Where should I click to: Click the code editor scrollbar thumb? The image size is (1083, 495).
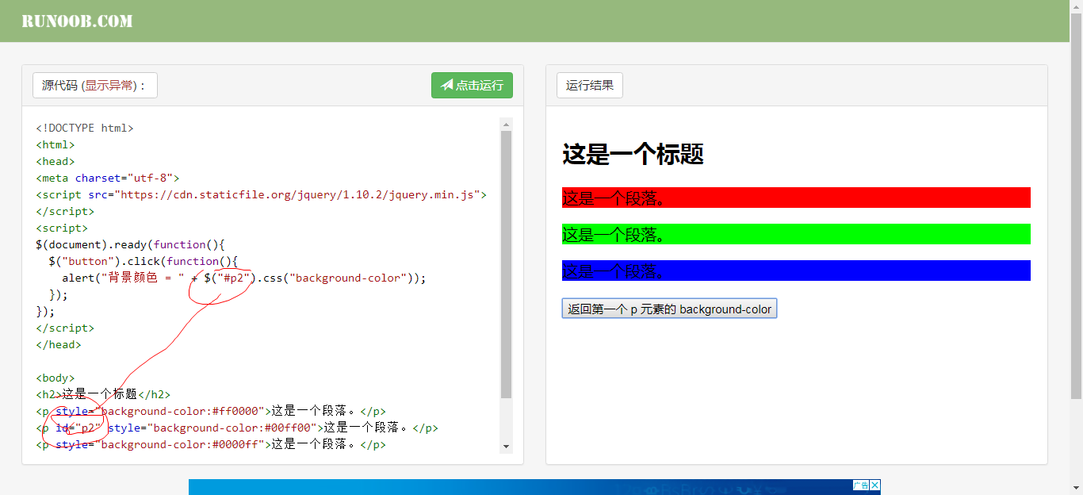tap(507, 264)
